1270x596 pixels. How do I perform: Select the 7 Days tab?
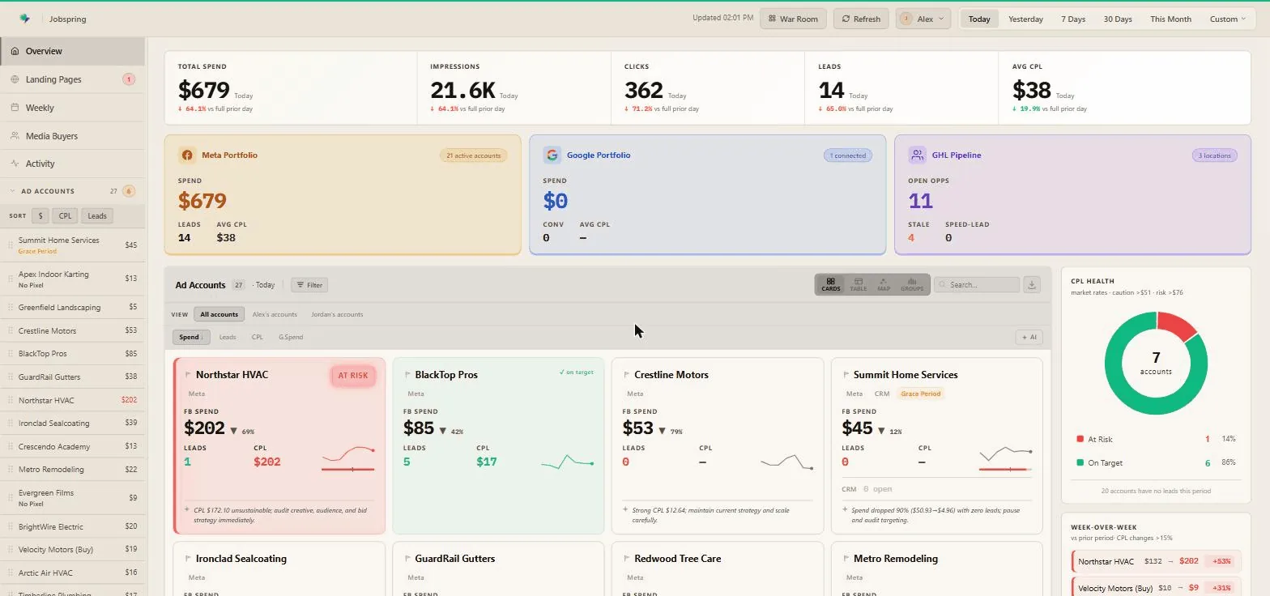tap(1073, 19)
